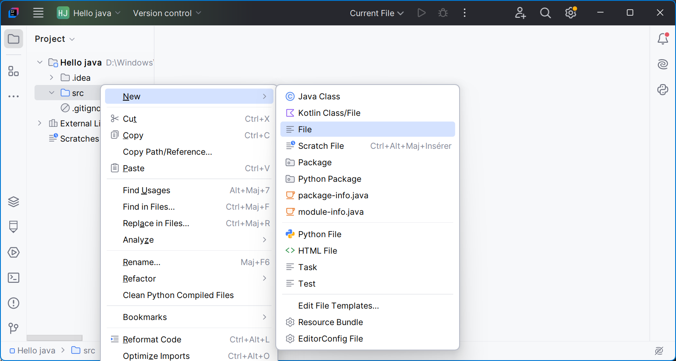Click the Code With Me add-user icon
The width and height of the screenshot is (676, 361).
coord(520,13)
